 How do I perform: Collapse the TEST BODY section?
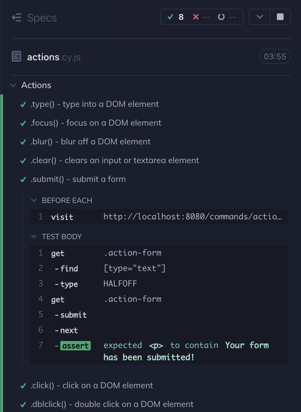point(33,236)
